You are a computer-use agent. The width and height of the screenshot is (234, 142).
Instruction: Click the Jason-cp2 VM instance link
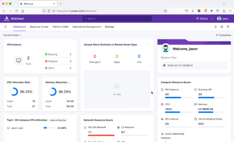(17, 128)
